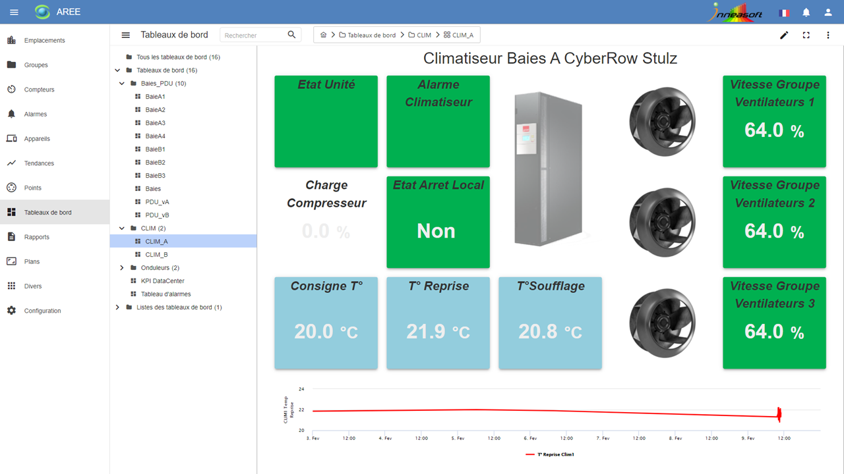Click the Alarme Climatiseur green tile
Screen dimensions: 844x474
tap(438, 121)
